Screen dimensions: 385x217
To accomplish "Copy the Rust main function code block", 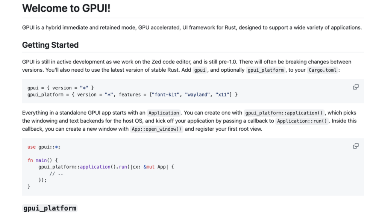I will [x=356, y=146].
